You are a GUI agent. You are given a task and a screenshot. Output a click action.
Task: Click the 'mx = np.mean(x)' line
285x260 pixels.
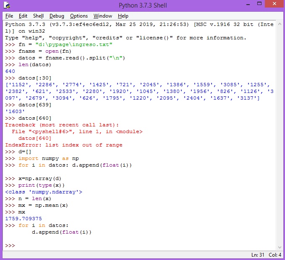pos(43,205)
